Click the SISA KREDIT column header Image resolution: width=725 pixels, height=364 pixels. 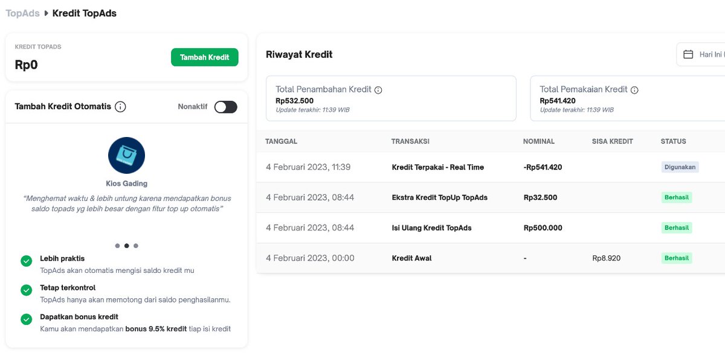[x=613, y=141]
